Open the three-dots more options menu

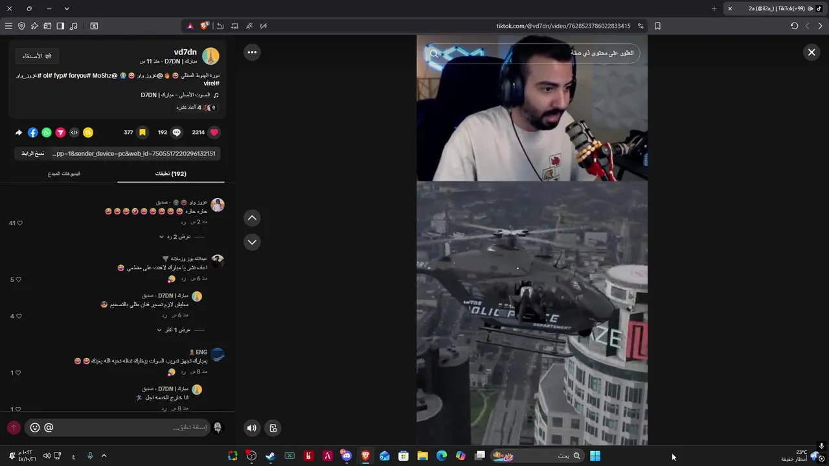pyautogui.click(x=252, y=52)
